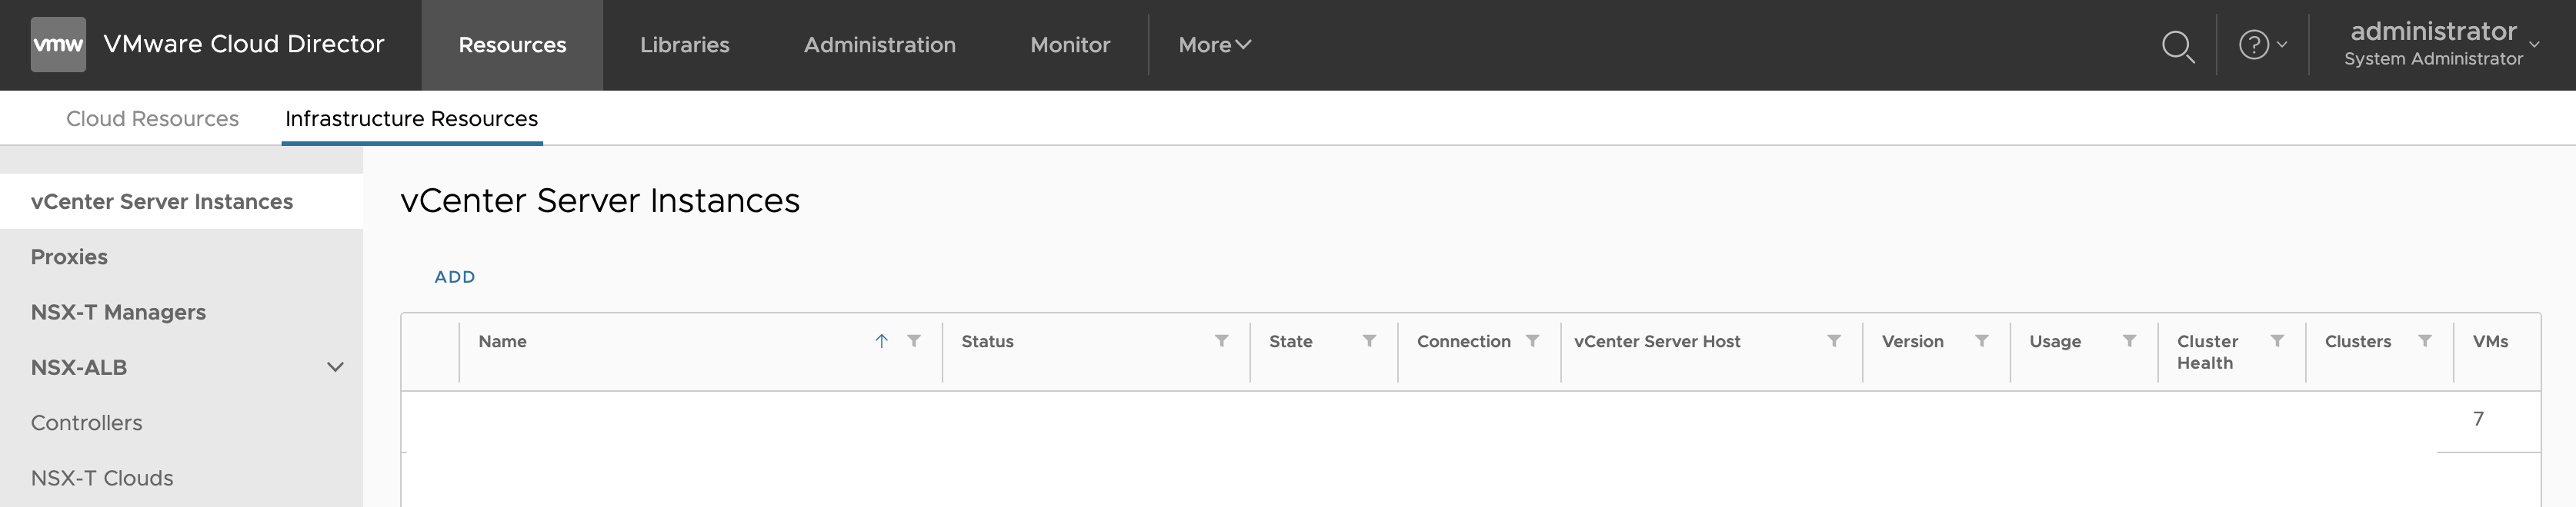
Task: Switch to the Cloud Resources tab
Action: [152, 119]
